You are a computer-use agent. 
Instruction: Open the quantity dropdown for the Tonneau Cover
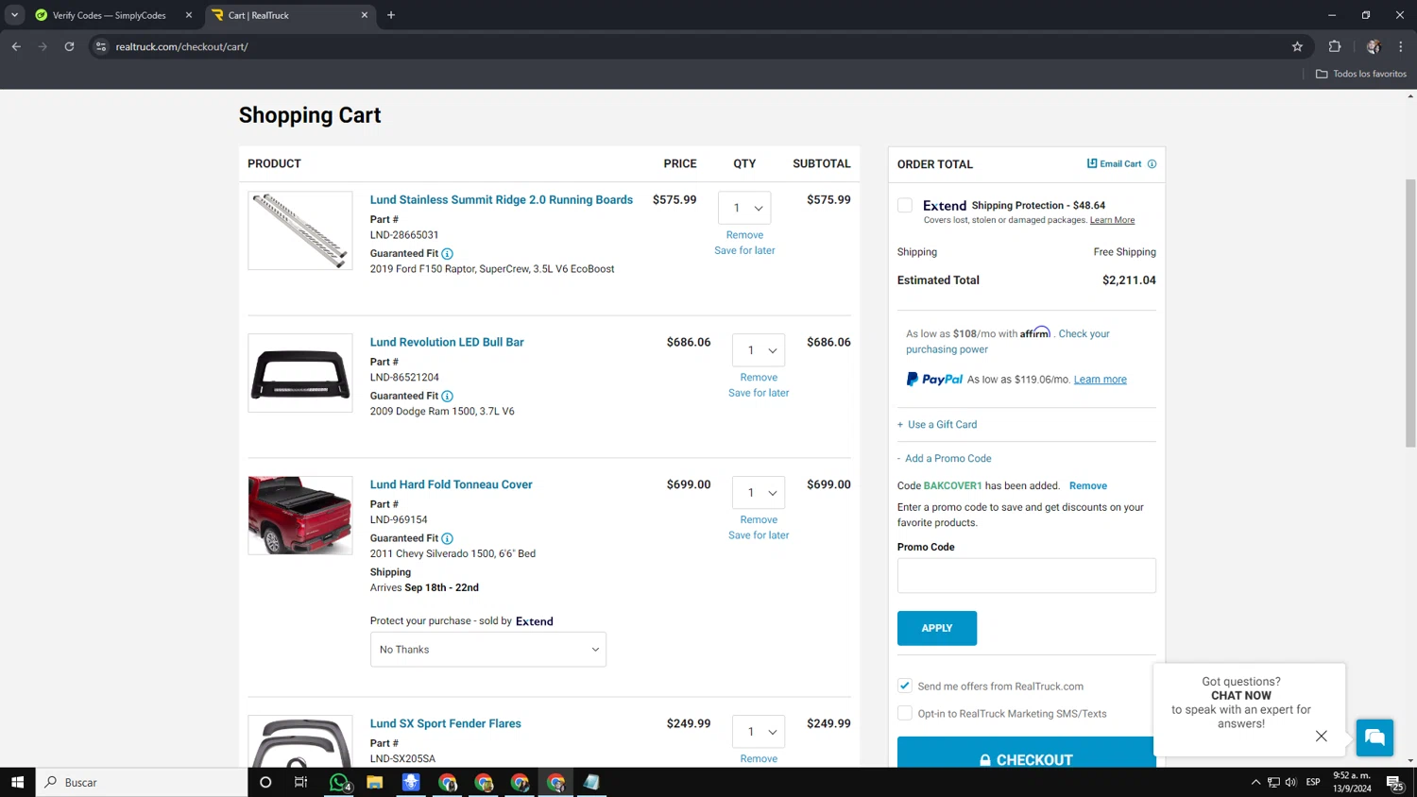759,493
